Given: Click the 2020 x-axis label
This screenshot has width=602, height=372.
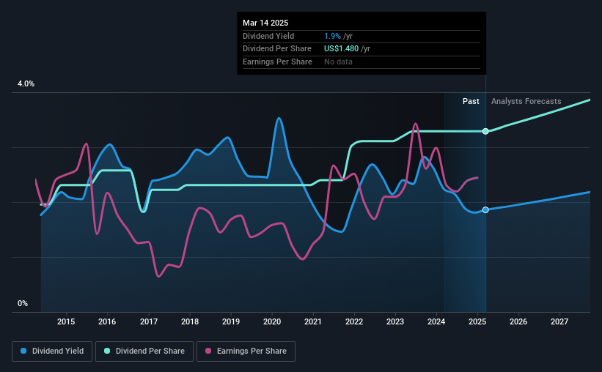Looking at the screenshot, I should tap(272, 321).
